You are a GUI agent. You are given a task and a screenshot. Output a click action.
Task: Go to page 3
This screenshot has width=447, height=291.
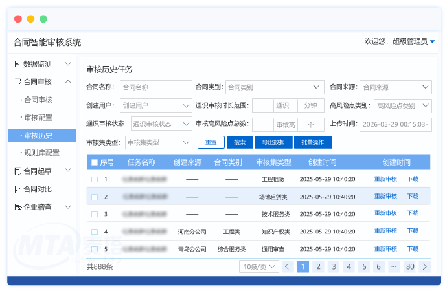coord(334,266)
